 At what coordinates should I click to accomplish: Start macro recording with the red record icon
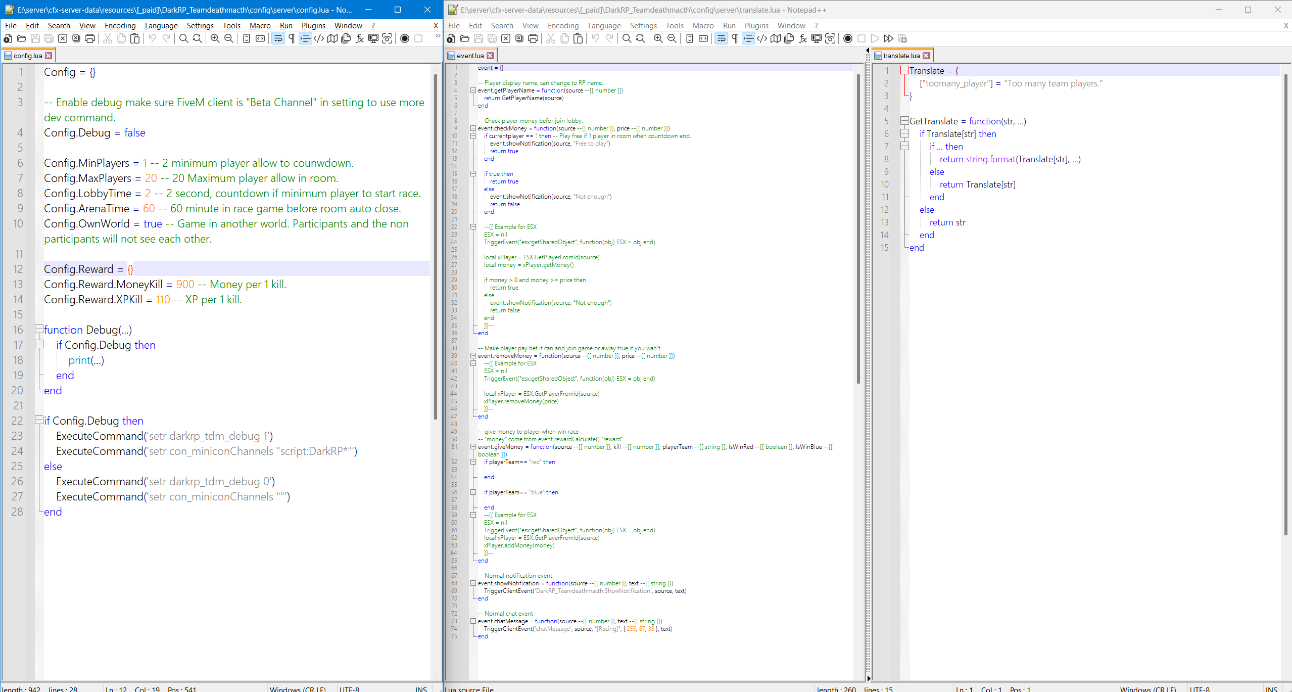coord(404,38)
